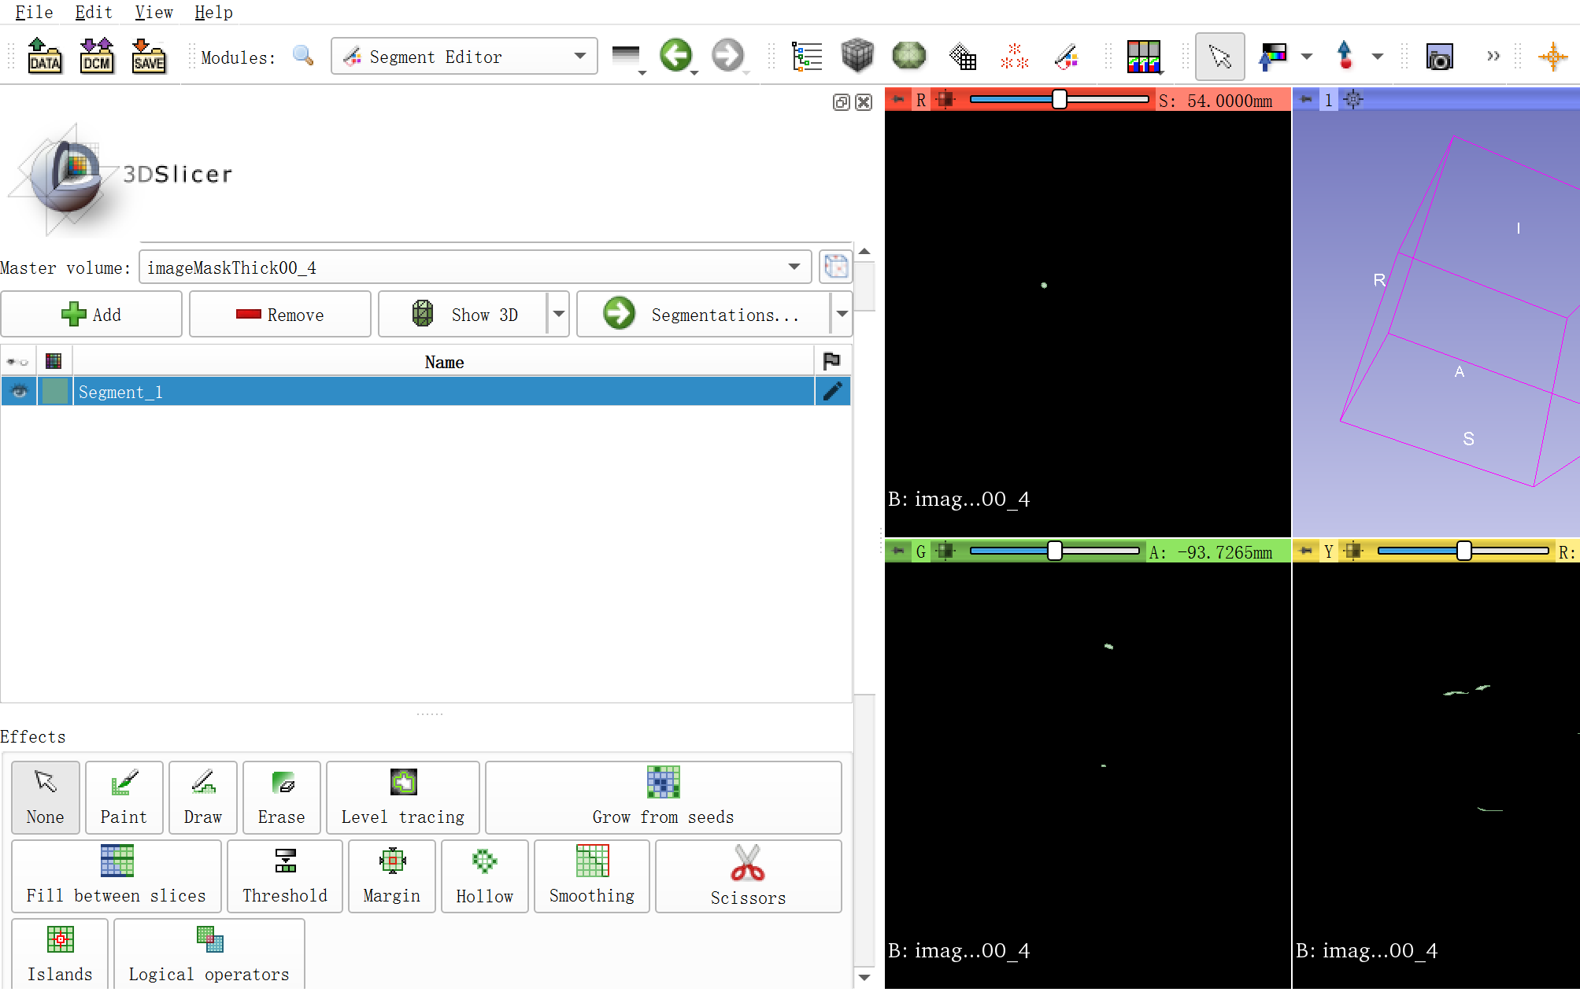Choose the Grow from seeds effect

pos(662,797)
